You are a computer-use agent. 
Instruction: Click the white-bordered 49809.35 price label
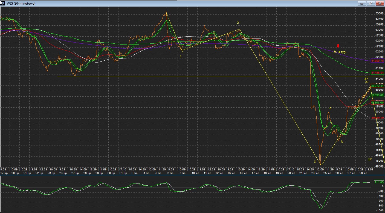pyautogui.click(x=377, y=118)
